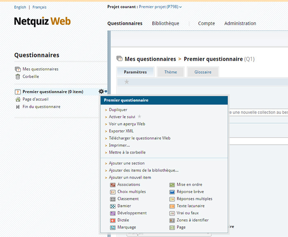Choose Mettre à la corbeille

(x=127, y=152)
